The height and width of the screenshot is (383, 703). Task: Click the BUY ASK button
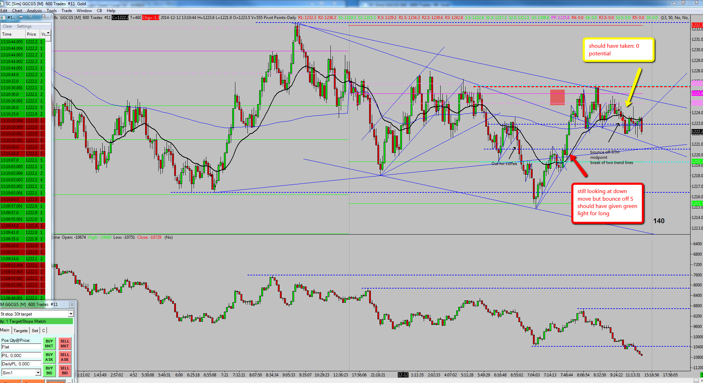tap(49, 357)
